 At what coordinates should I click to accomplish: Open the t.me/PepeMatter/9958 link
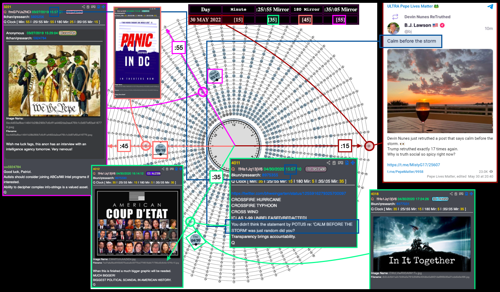point(405,172)
